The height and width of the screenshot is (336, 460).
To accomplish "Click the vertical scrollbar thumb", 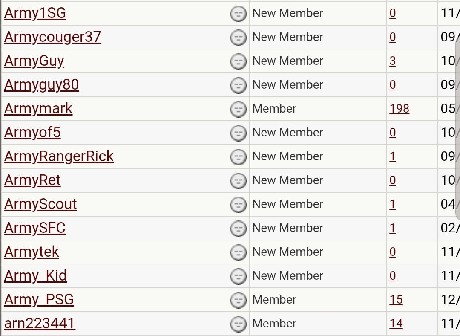I will coord(457,128).
